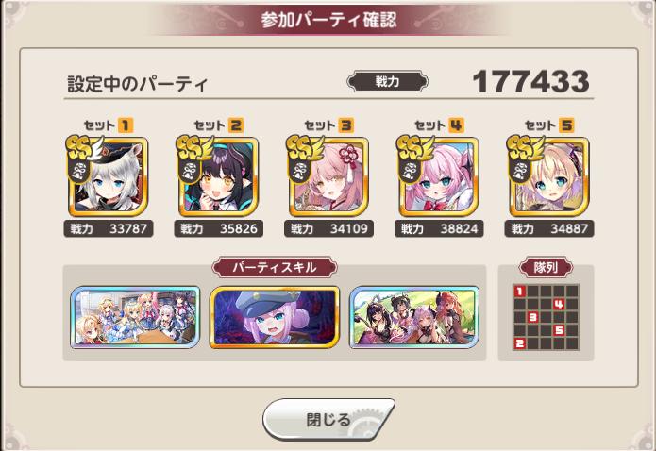Select the pink twin-tail character in Set 4

tap(439, 176)
